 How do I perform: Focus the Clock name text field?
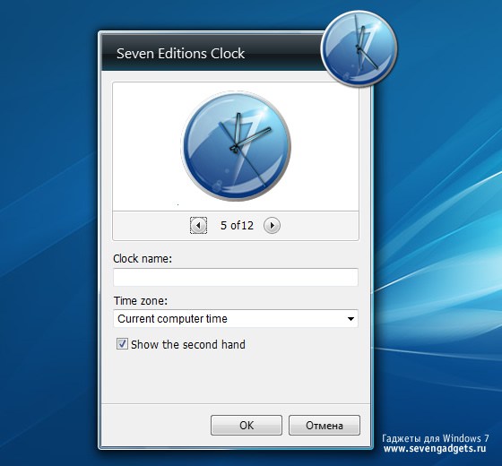[236, 277]
